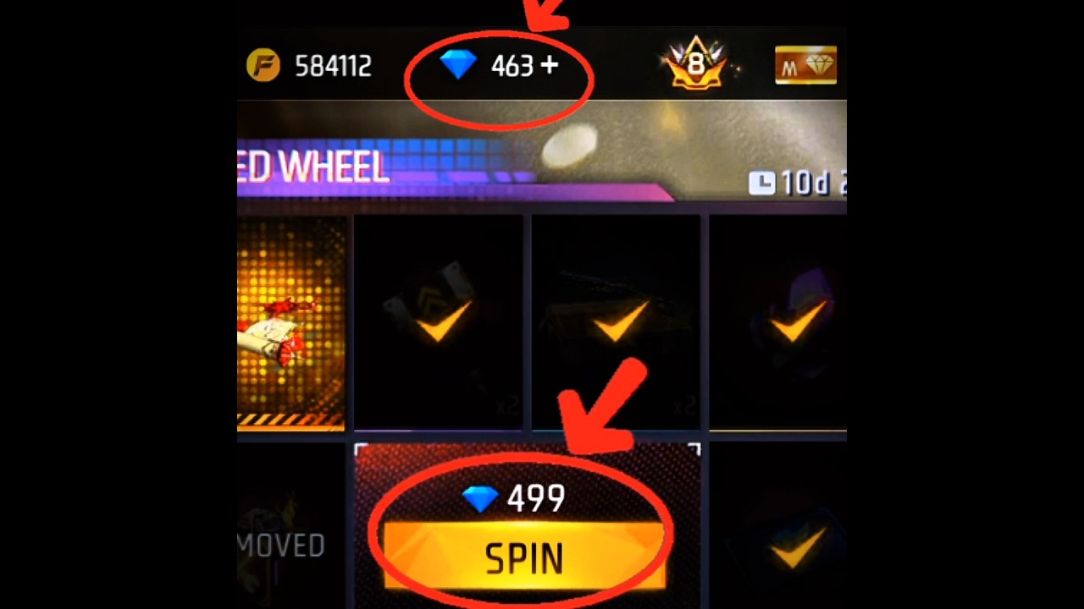This screenshot has width=1084, height=609.
Task: Tap the x2 label on the first claimed tile
Action: pyautogui.click(x=506, y=406)
